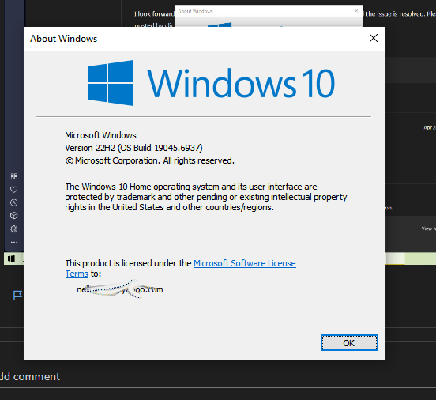Click the Version 22H2 build text
This screenshot has height=400, width=436.
pyautogui.click(x=133, y=148)
